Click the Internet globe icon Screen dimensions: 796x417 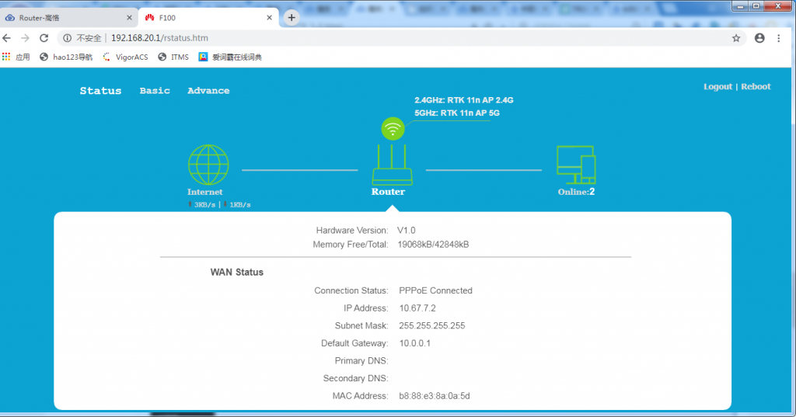tap(208, 164)
